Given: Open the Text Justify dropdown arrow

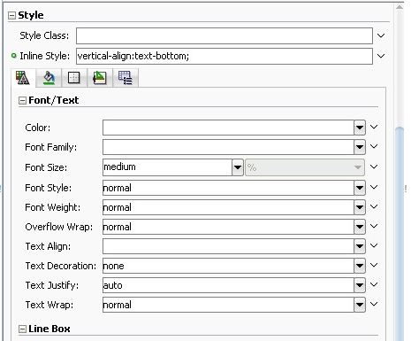Looking at the screenshot, I should point(360,285).
